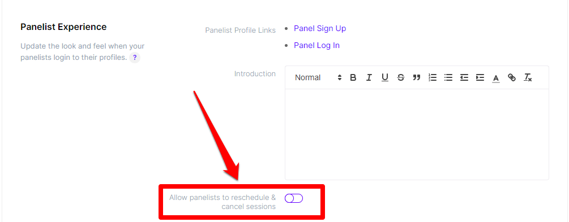Image resolution: width=569 pixels, height=222 pixels.
Task: Decrease indent with the outdent icon
Action: pyautogui.click(x=464, y=77)
